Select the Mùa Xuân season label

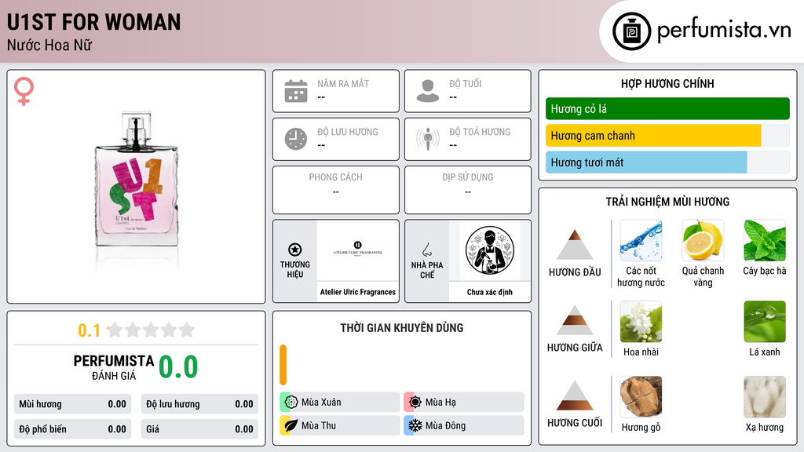(x=321, y=403)
